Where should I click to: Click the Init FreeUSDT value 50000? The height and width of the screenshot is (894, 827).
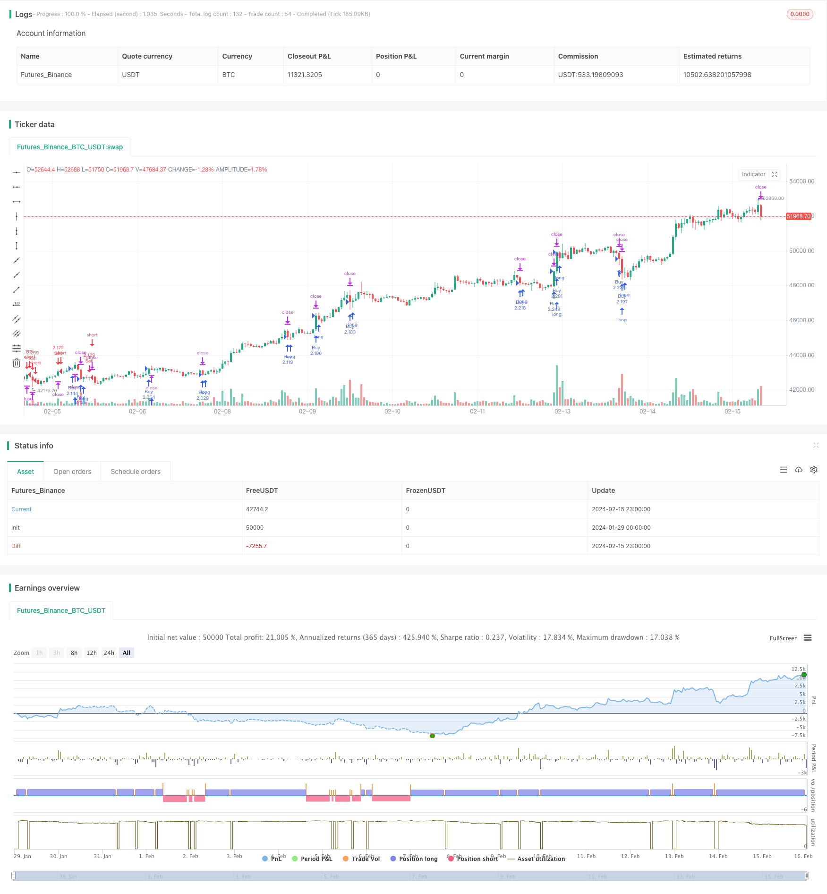point(255,527)
